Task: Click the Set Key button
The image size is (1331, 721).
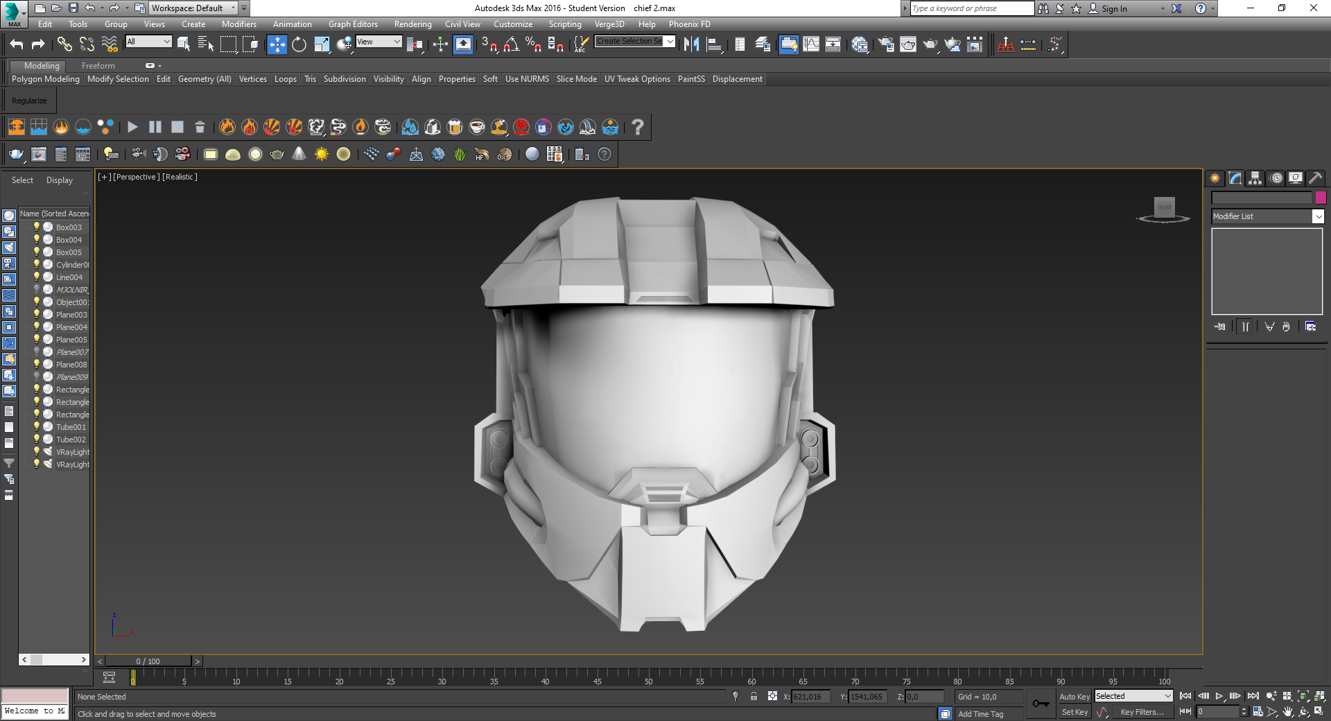Action: pos(1075,712)
